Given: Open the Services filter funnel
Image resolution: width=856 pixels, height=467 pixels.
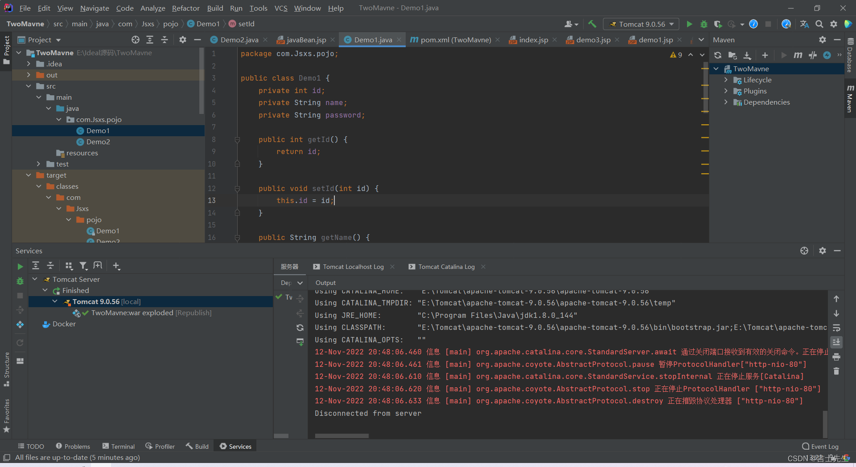Looking at the screenshot, I should pos(83,266).
